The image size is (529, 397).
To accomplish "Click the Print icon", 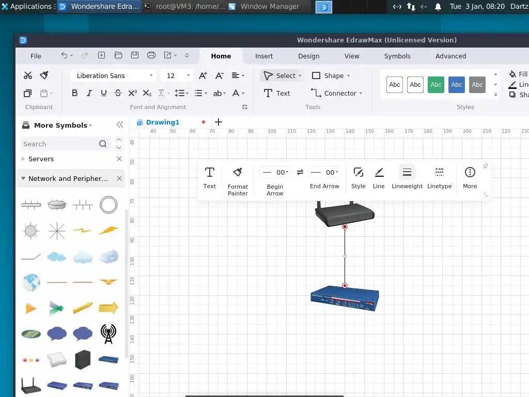I will click(x=151, y=55).
